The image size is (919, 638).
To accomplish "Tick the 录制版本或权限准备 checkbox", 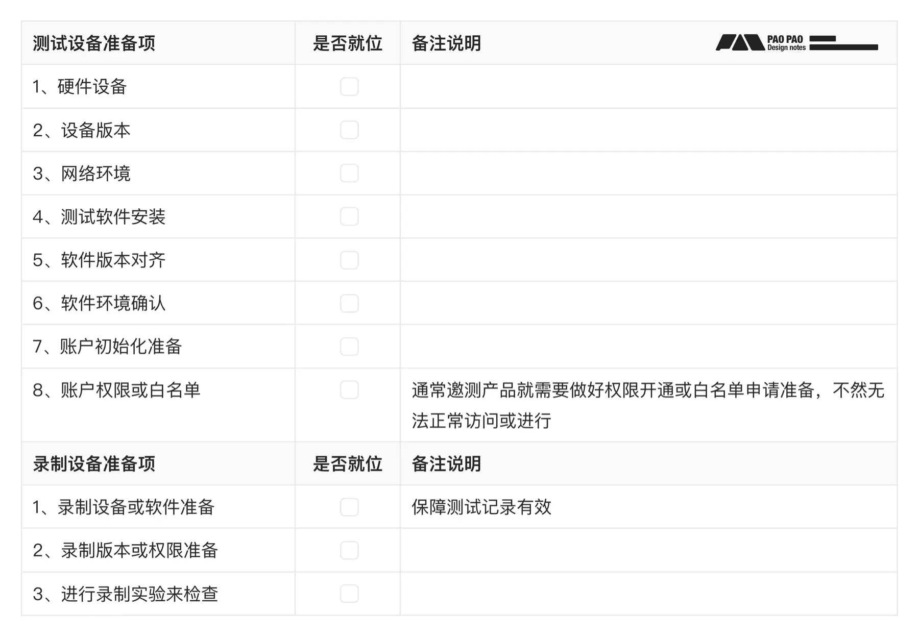I will 349,550.
